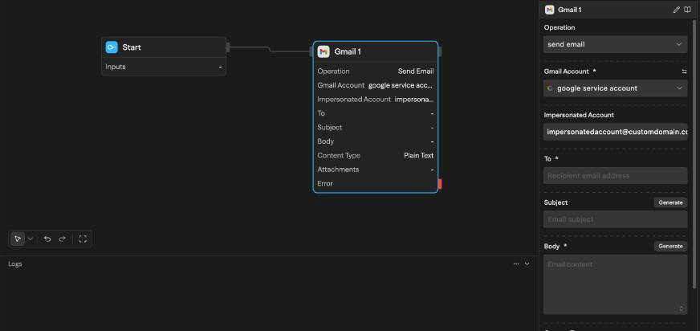The image size is (700, 331).
Task: Open the Operation send email dropdown
Action: (x=615, y=45)
